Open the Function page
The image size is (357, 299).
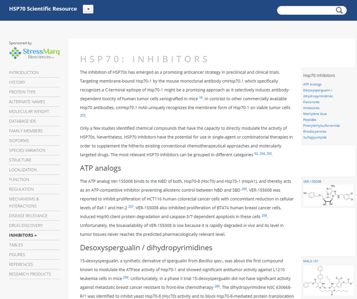pyautogui.click(x=19, y=179)
